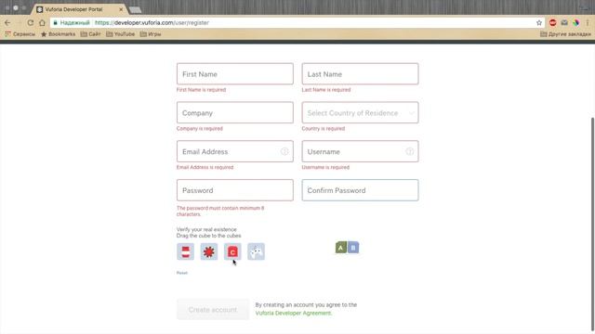Click the secure lock icon in address bar
The height and width of the screenshot is (334, 595).
click(56, 22)
